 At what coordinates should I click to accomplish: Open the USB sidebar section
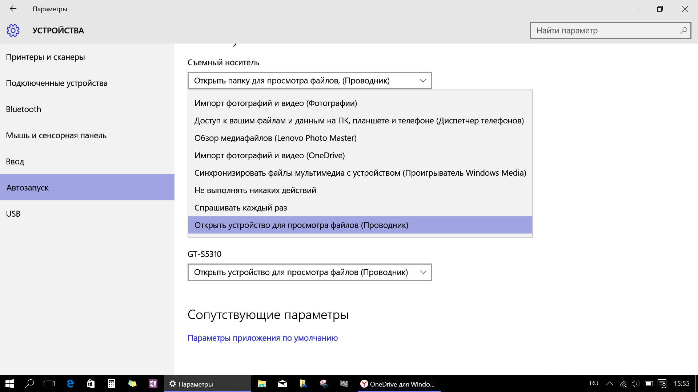[87, 214]
